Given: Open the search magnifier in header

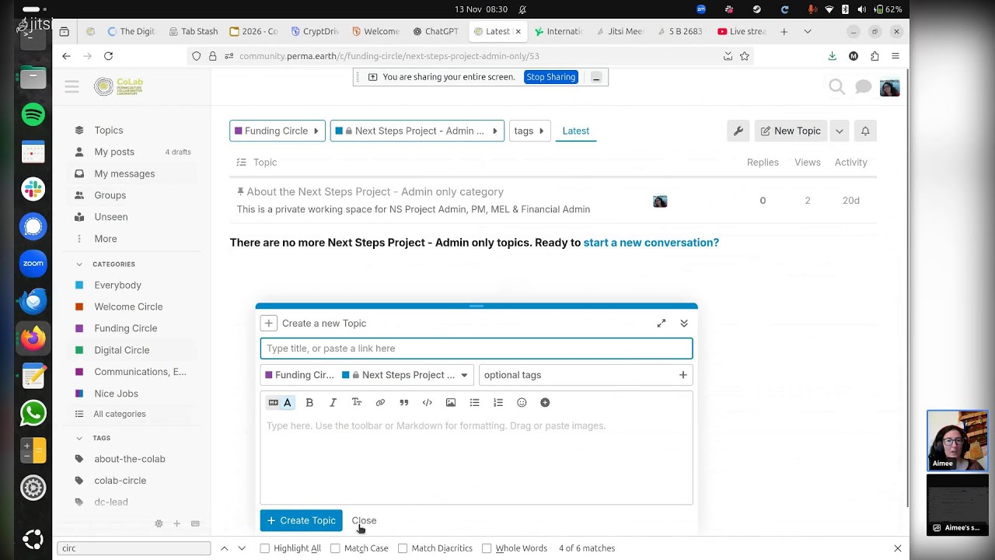Looking at the screenshot, I should [x=836, y=87].
